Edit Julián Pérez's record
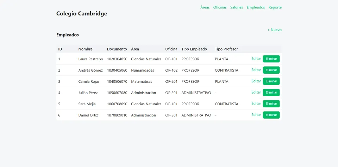Image resolution: width=338 pixels, height=167 pixels. point(256,92)
